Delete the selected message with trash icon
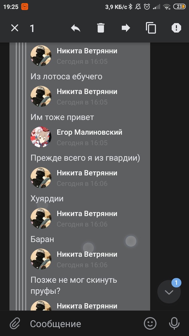 pyautogui.click(x=101, y=28)
